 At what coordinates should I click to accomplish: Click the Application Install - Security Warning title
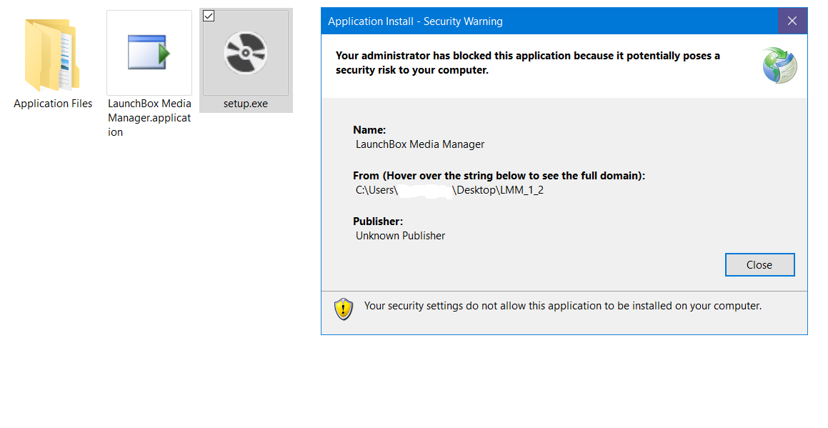(x=415, y=21)
